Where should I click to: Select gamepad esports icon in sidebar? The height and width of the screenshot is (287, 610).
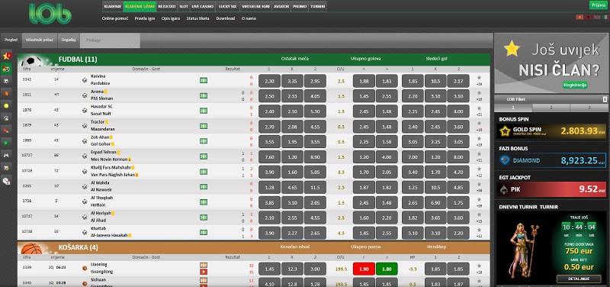click(x=6, y=156)
